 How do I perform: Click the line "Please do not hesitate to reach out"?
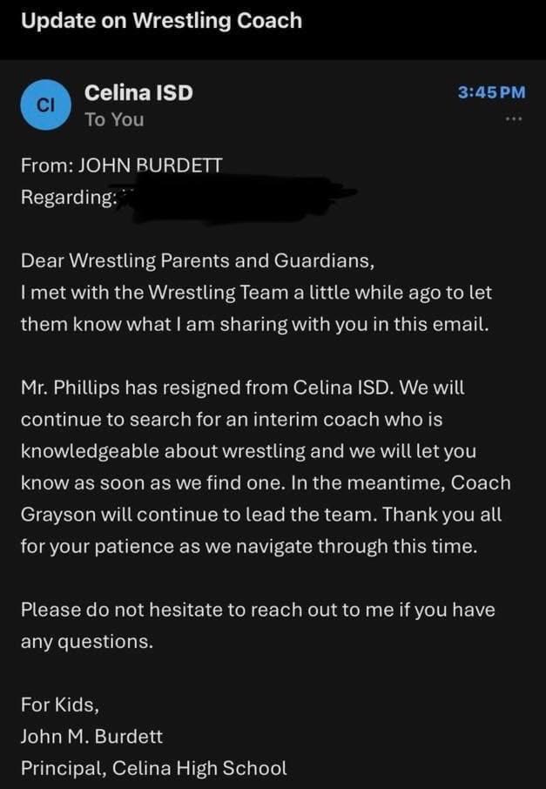coord(258,610)
